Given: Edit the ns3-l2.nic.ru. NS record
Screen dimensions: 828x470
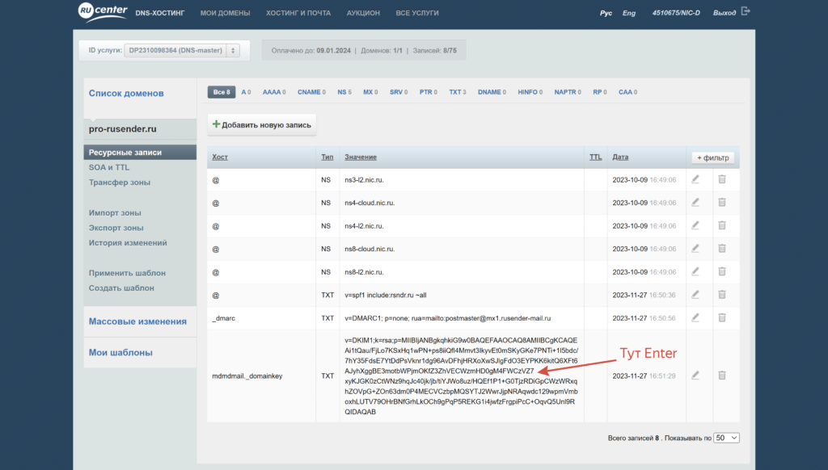Looking at the screenshot, I should [695, 179].
